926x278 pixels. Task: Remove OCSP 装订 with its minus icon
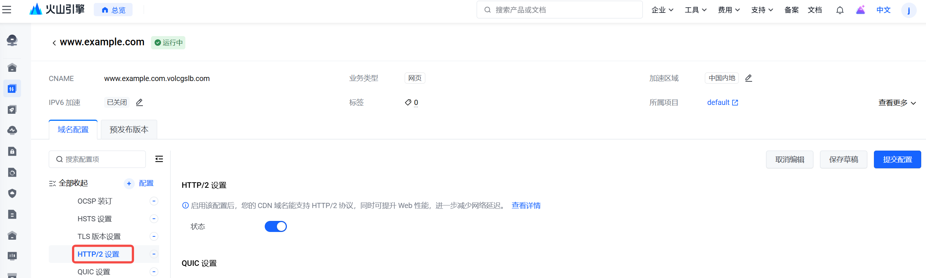[154, 201]
